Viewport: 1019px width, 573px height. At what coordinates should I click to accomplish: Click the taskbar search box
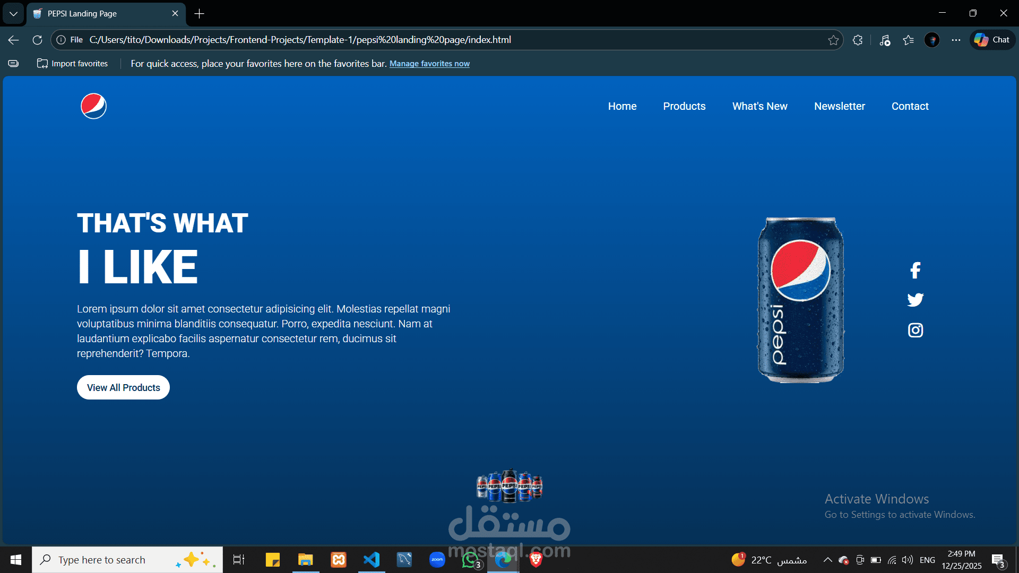[127, 560]
